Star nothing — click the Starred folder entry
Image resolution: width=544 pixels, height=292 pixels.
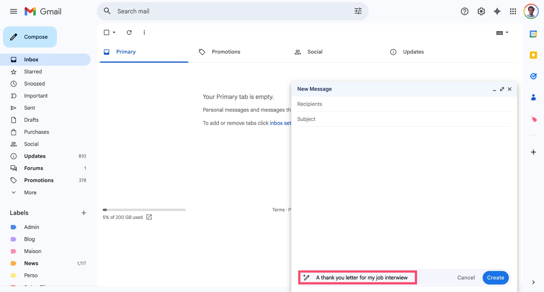[x=33, y=72]
